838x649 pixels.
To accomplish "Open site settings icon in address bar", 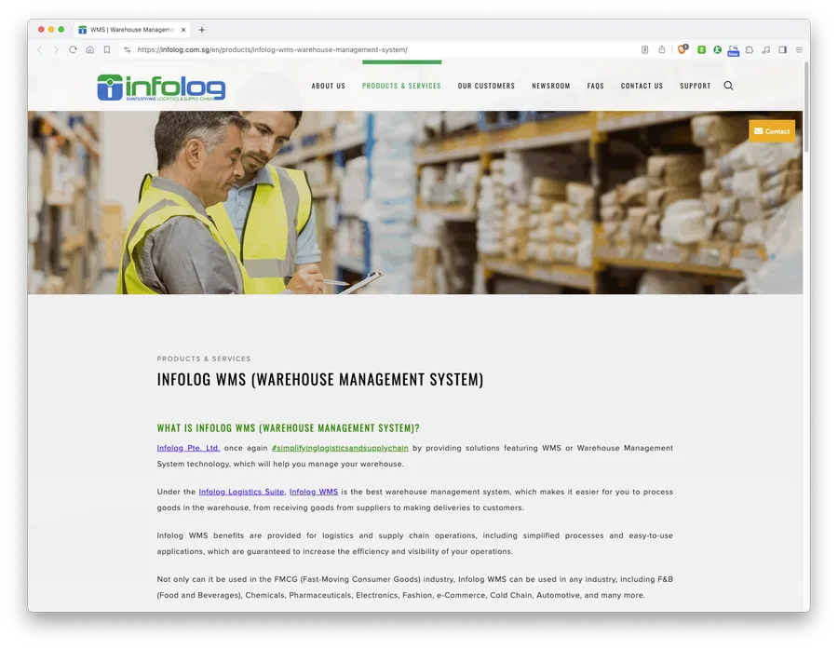I will pyautogui.click(x=128, y=49).
